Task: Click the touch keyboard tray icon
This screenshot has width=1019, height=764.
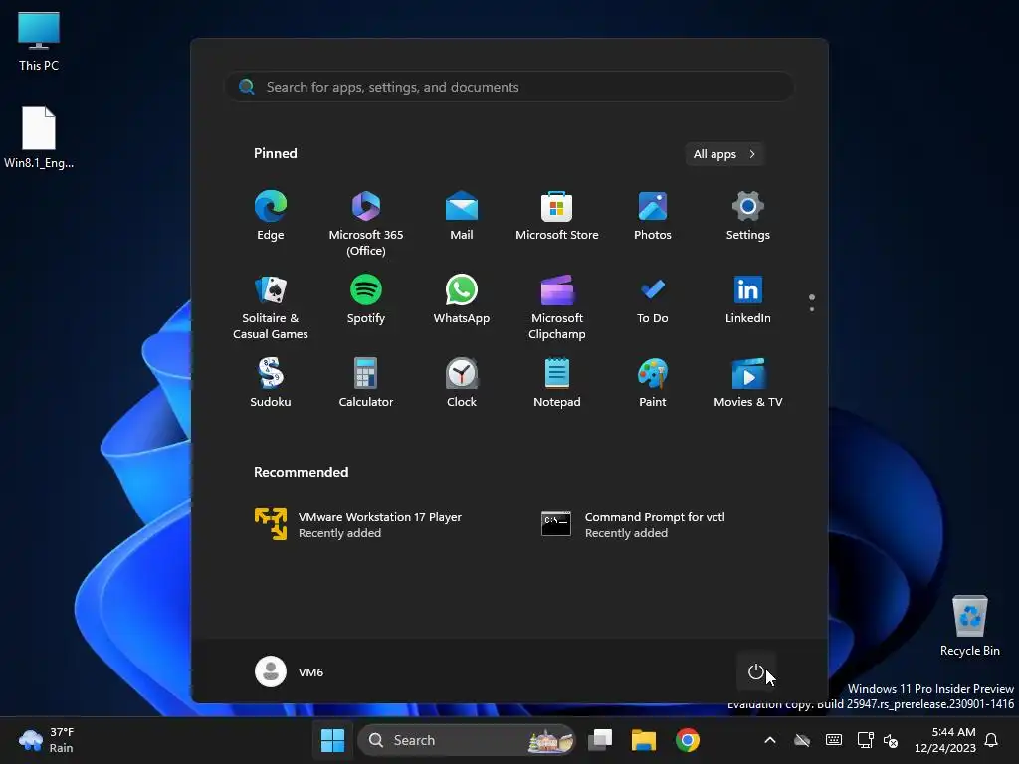Action: [x=834, y=740]
